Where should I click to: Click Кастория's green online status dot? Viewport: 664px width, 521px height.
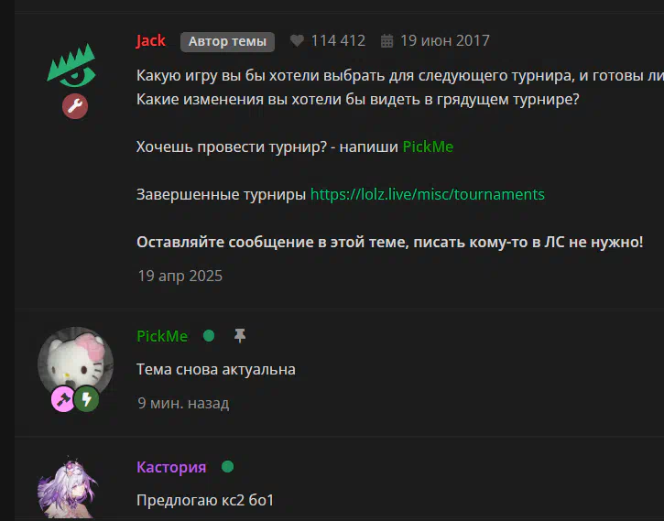tap(227, 467)
